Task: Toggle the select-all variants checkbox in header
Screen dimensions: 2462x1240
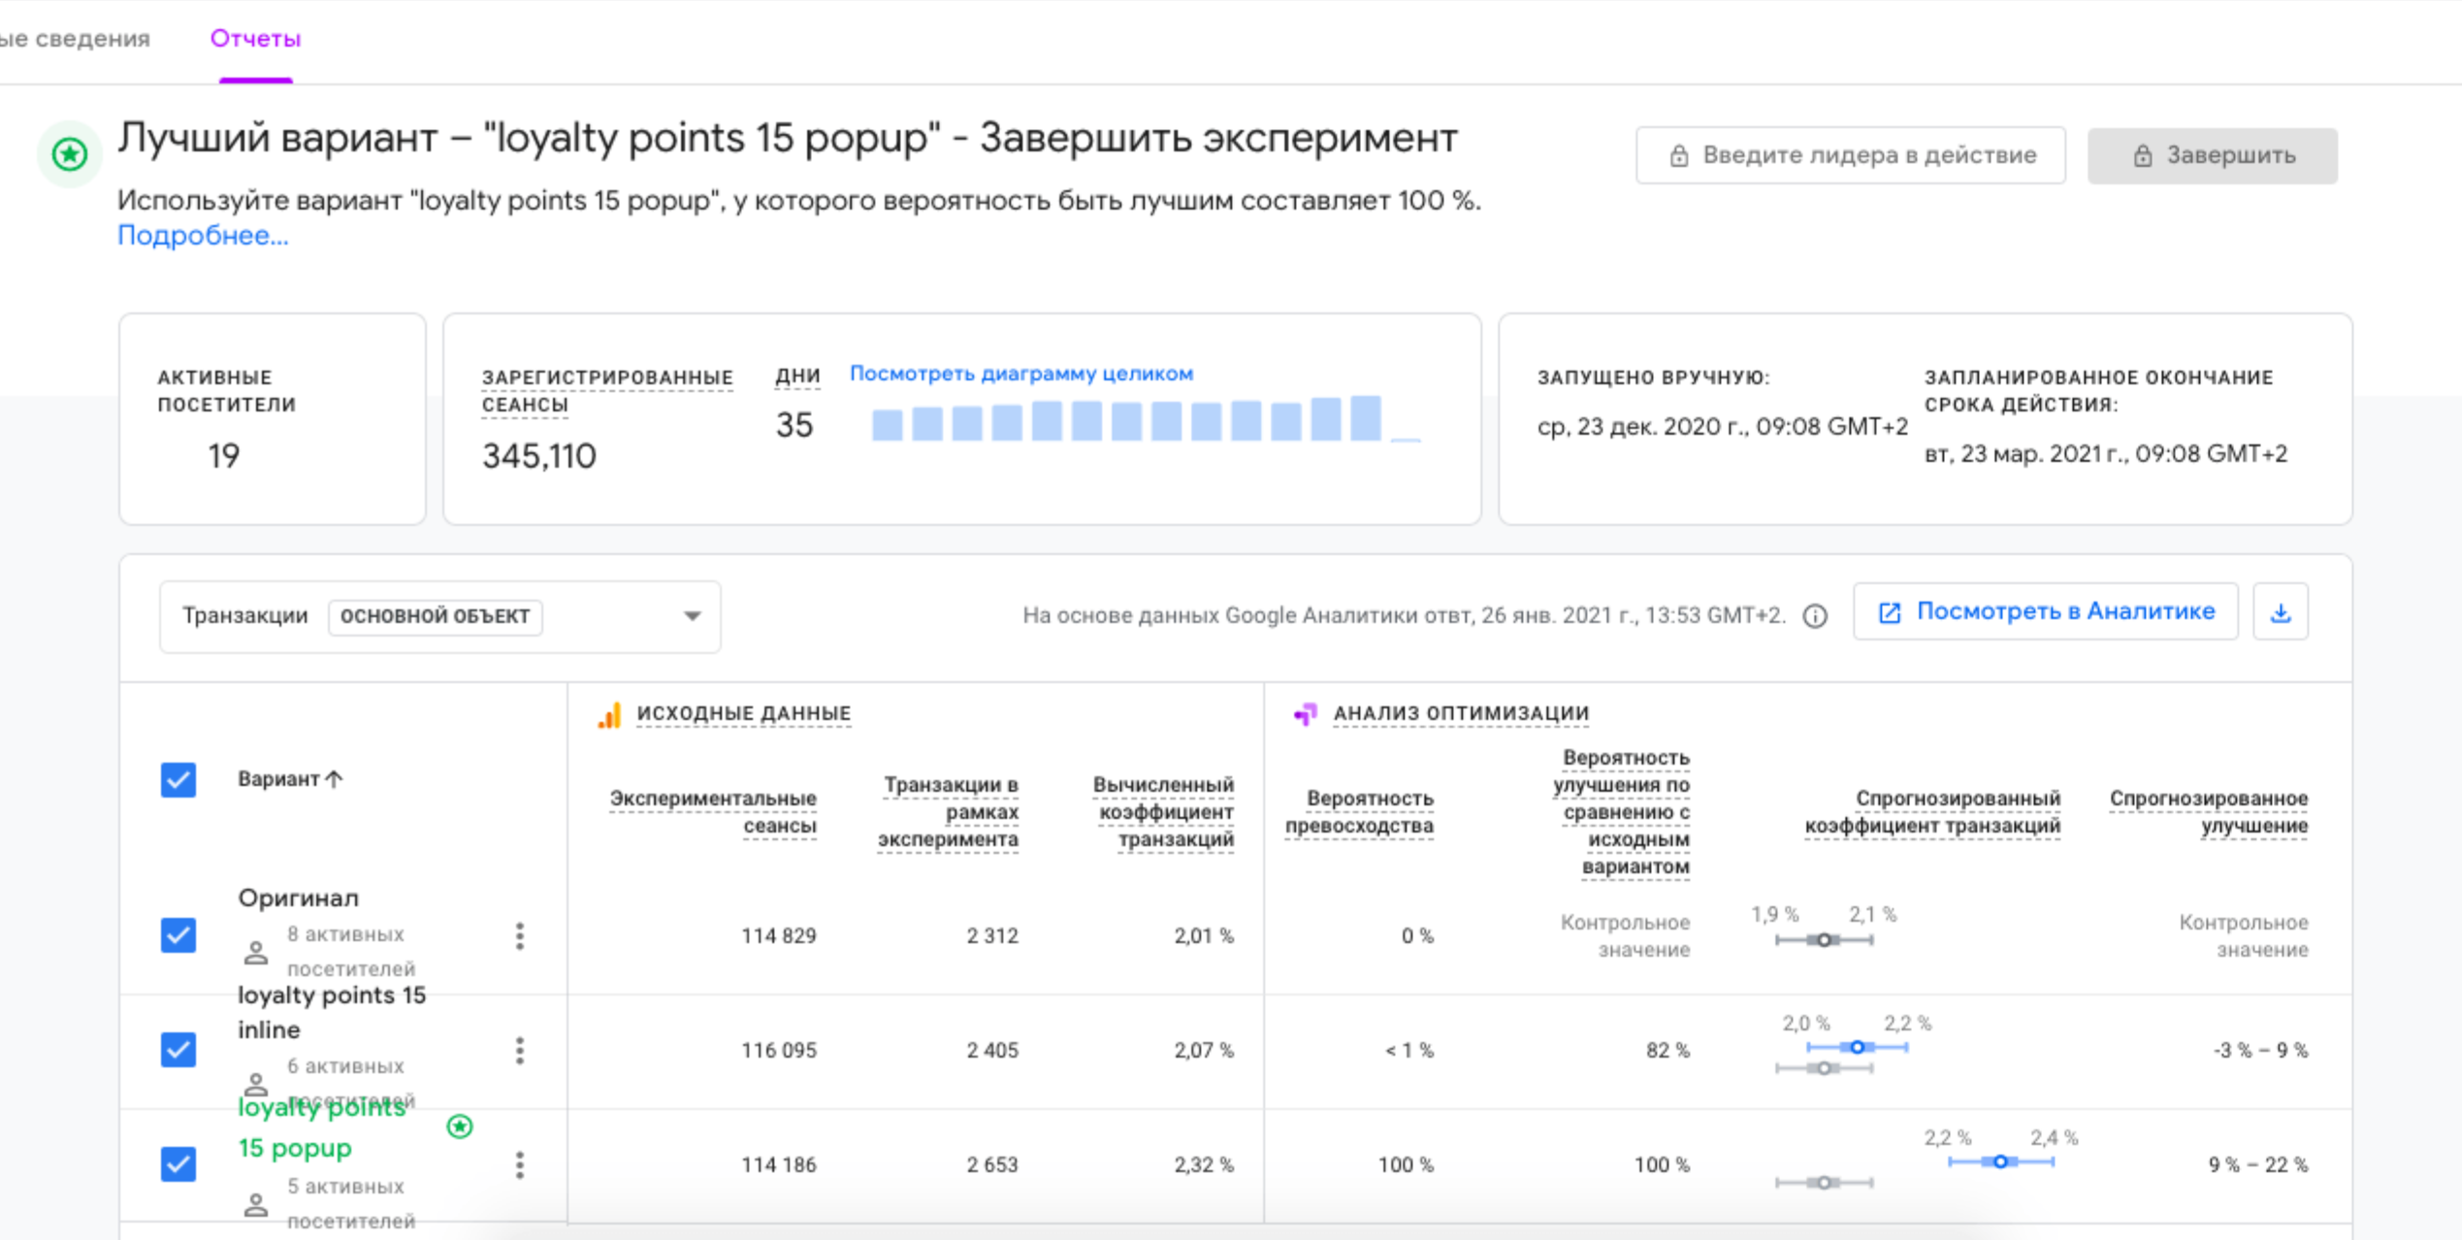Action: 178,779
